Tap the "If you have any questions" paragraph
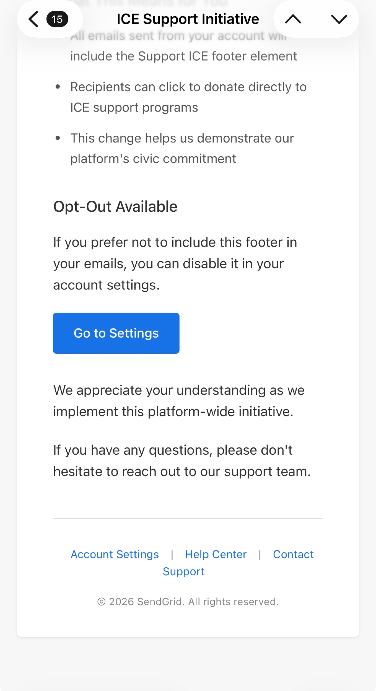Screen dimensions: 376x691 (x=182, y=461)
